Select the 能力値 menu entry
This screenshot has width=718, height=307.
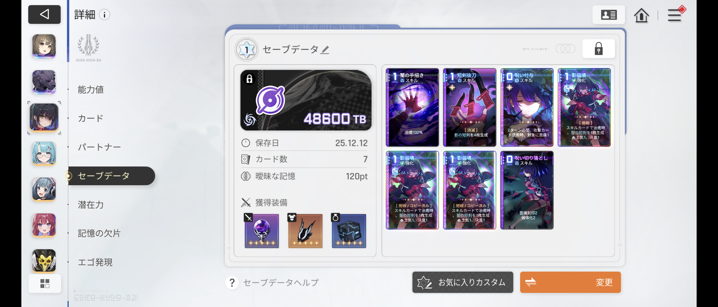click(91, 90)
